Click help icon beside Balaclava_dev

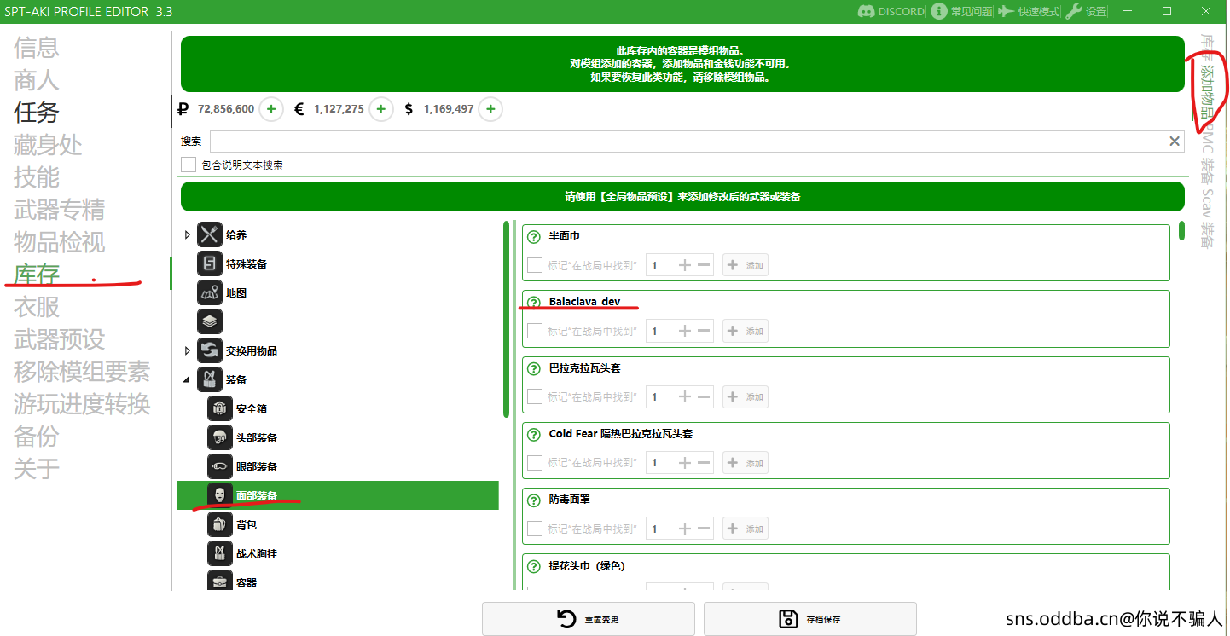[x=534, y=303]
